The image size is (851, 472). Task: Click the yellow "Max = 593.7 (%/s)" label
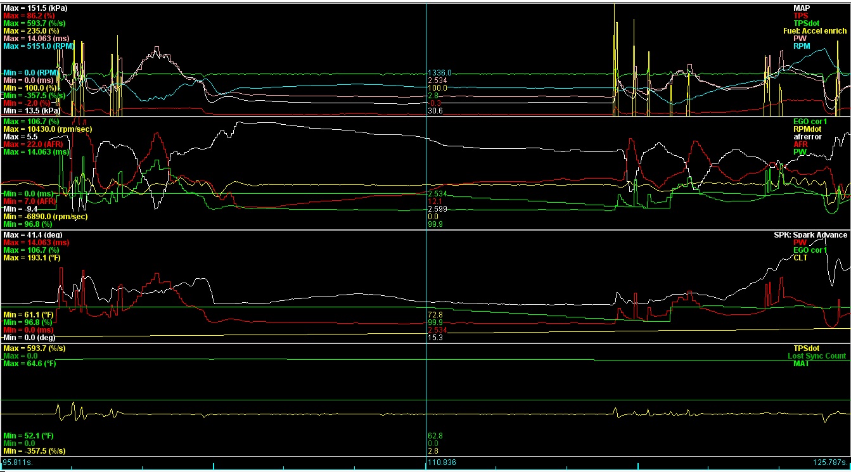pos(34,348)
